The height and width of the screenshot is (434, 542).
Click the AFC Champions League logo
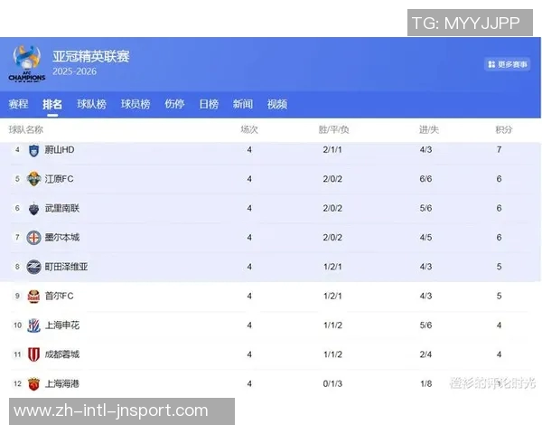click(27, 63)
